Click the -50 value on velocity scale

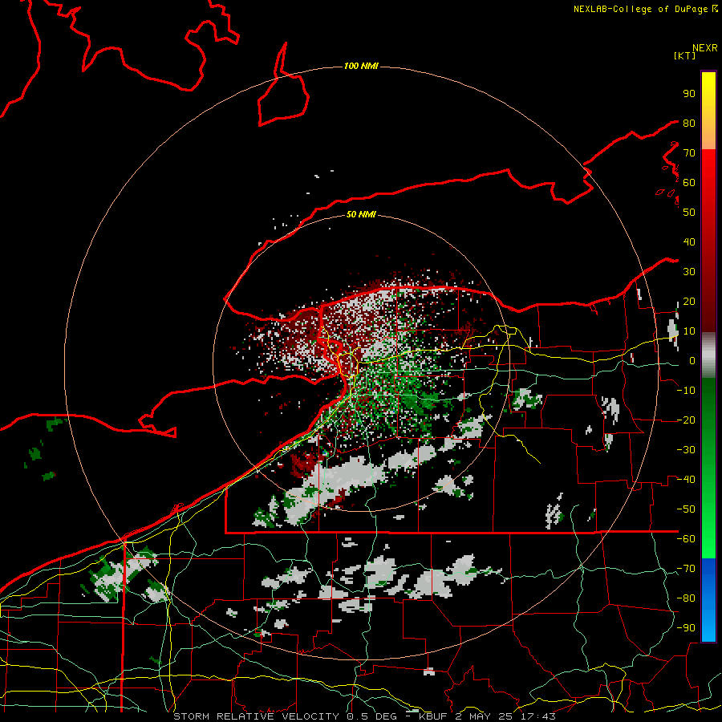click(686, 509)
